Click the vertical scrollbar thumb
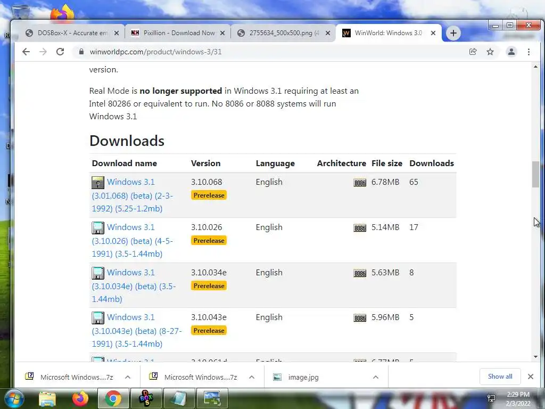 point(535,175)
